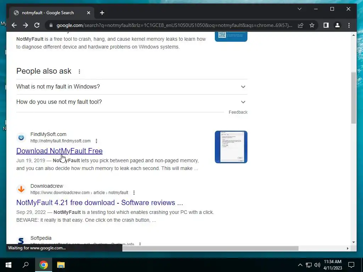The image size is (363, 272).
Task: Click the Feedback link
Action: coord(238,112)
